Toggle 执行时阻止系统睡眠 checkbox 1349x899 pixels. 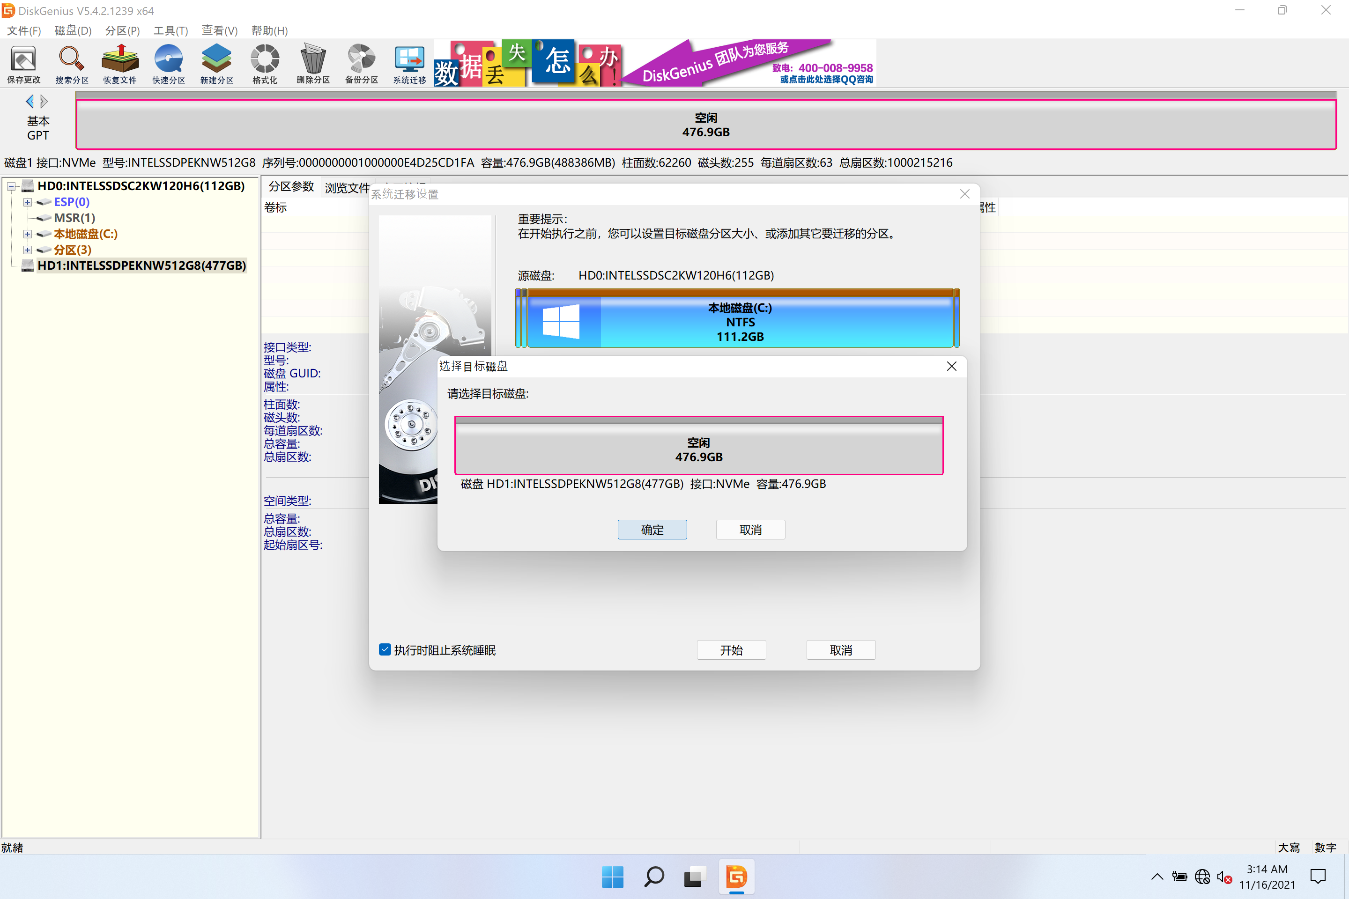point(385,649)
